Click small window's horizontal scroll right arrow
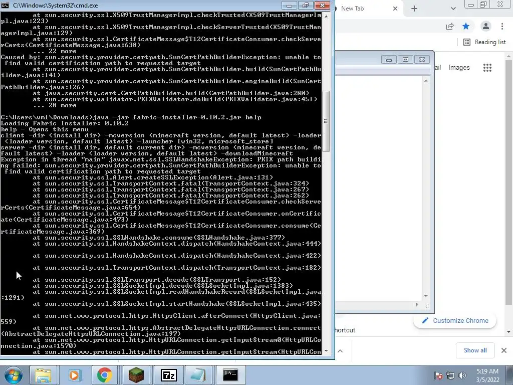The image size is (513, 385). tap(417, 304)
